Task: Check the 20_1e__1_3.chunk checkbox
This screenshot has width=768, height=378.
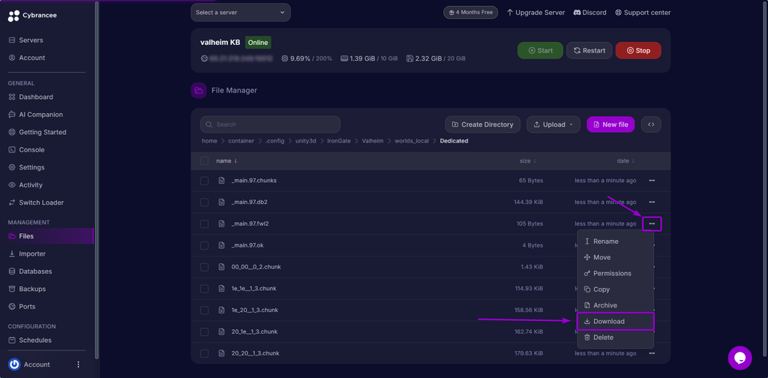Action: pos(204,331)
